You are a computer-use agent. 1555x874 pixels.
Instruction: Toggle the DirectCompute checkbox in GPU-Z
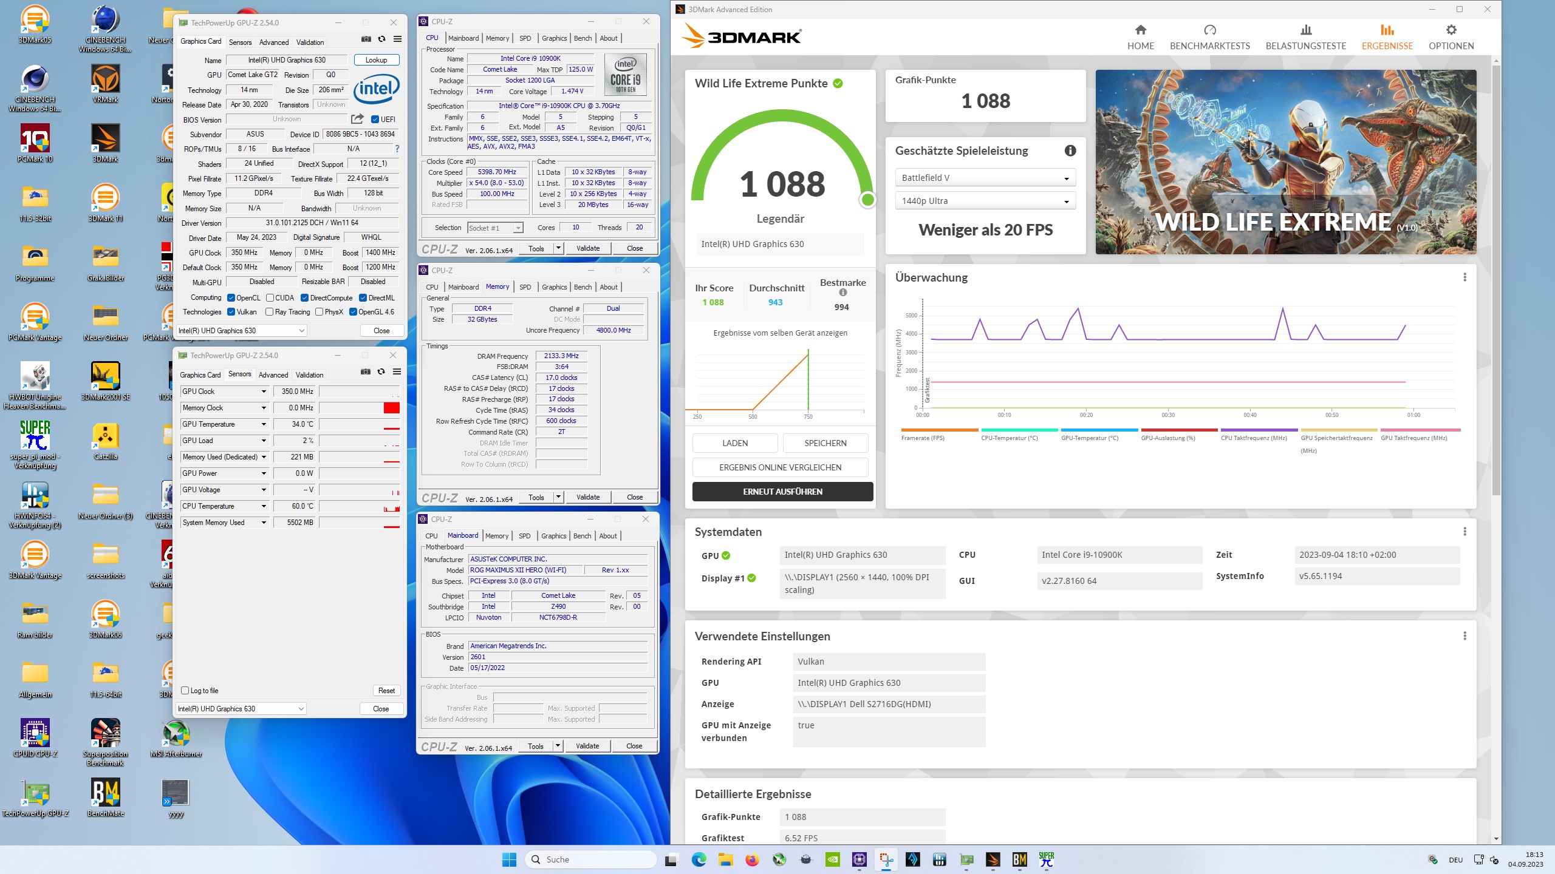[305, 298]
